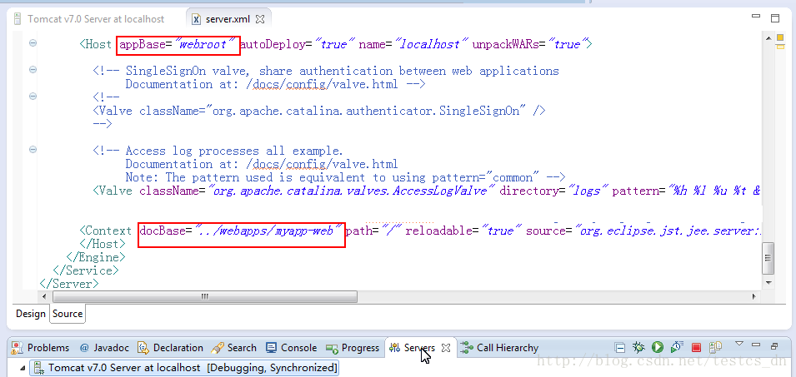The height and width of the screenshot is (377, 796).
Task: Click the reloadable attribute name
Action: (x=438, y=231)
